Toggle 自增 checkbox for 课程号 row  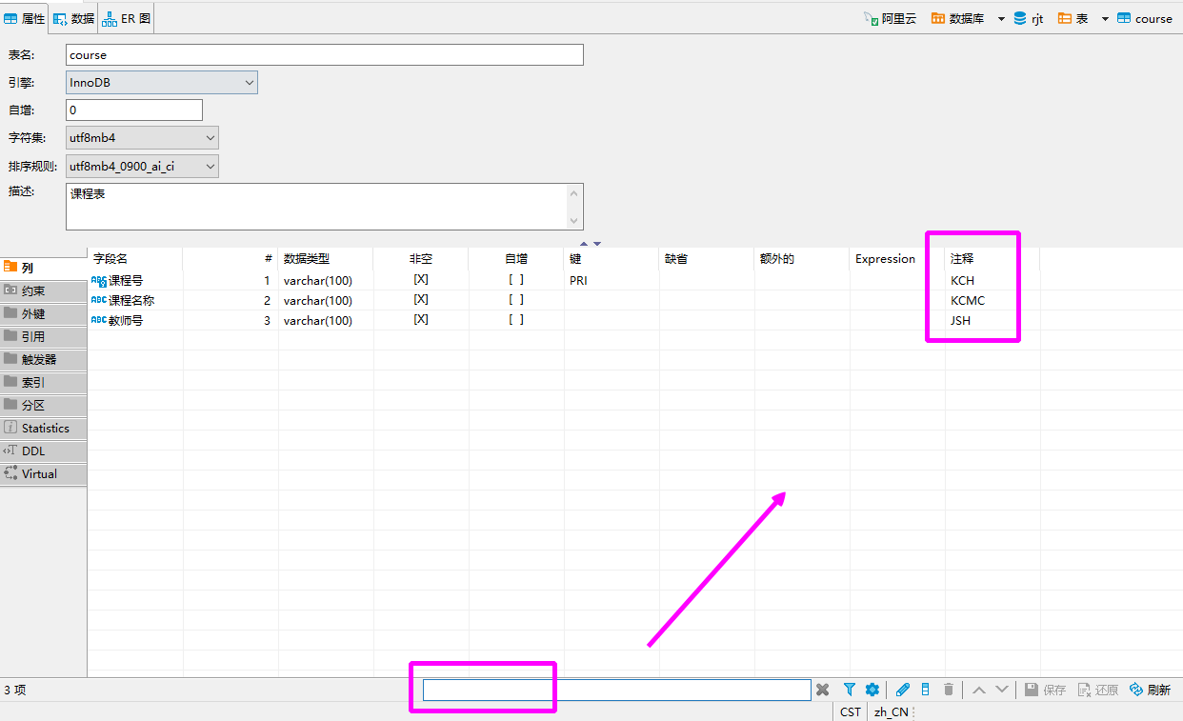(x=515, y=280)
